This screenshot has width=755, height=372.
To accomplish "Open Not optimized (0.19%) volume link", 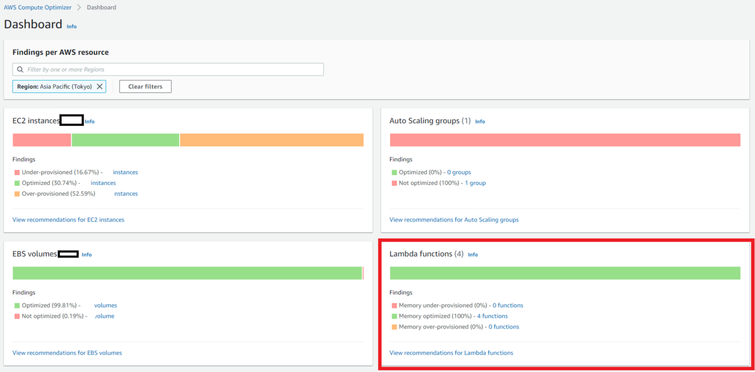I will [x=105, y=316].
